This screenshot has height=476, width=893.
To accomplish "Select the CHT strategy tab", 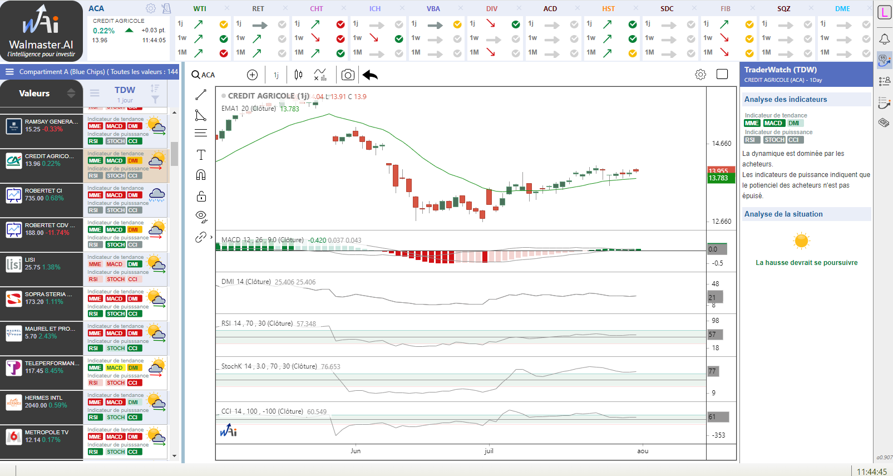I will (317, 8).
